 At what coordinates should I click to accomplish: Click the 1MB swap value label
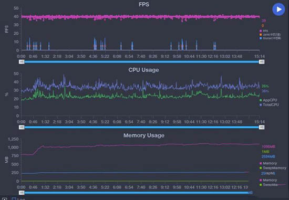265,152
